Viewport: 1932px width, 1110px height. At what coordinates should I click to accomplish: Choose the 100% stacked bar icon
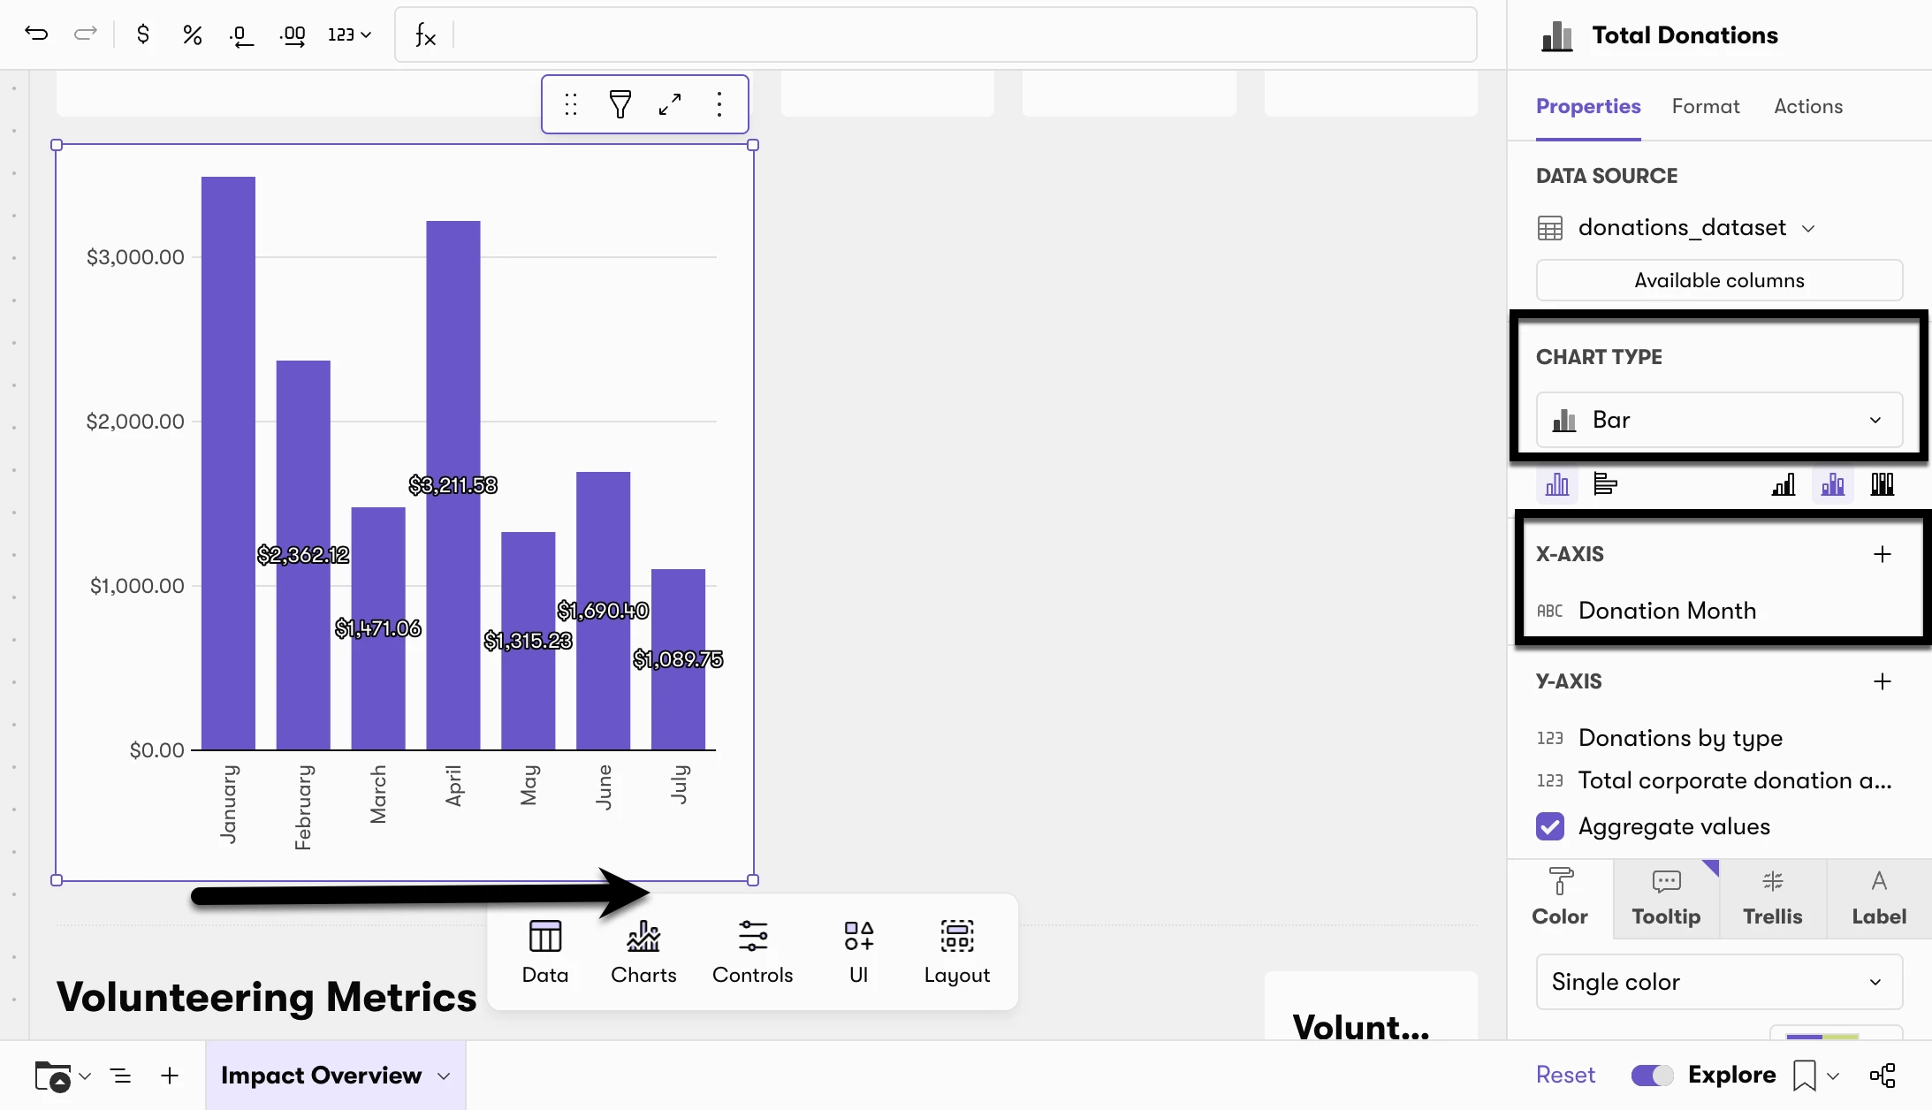1883,484
